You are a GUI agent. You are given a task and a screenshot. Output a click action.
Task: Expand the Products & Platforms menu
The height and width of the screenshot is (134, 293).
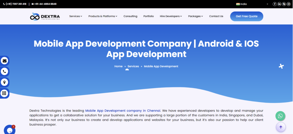click(x=103, y=16)
